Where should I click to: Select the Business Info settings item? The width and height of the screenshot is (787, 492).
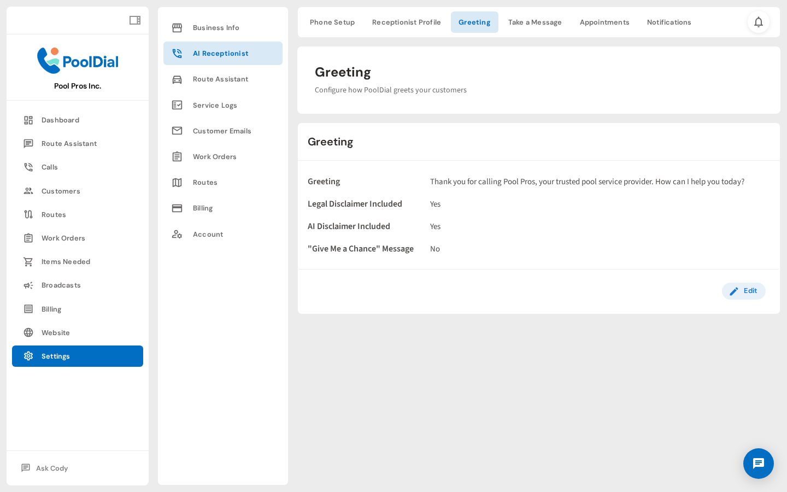(216, 27)
